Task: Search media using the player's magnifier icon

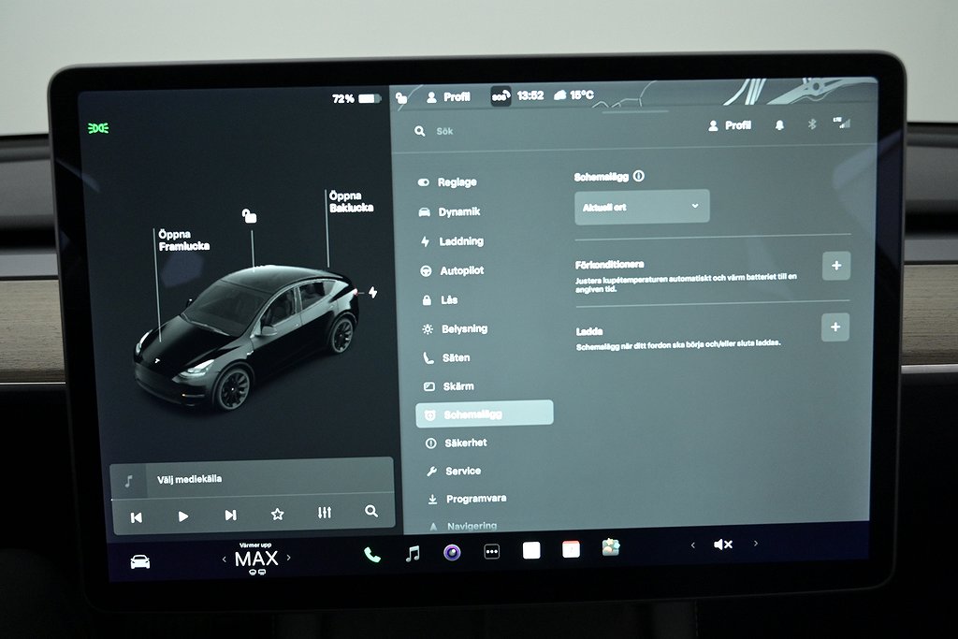Action: pos(371,511)
